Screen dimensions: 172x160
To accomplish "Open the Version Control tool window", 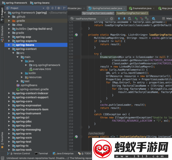I will [19, 154].
